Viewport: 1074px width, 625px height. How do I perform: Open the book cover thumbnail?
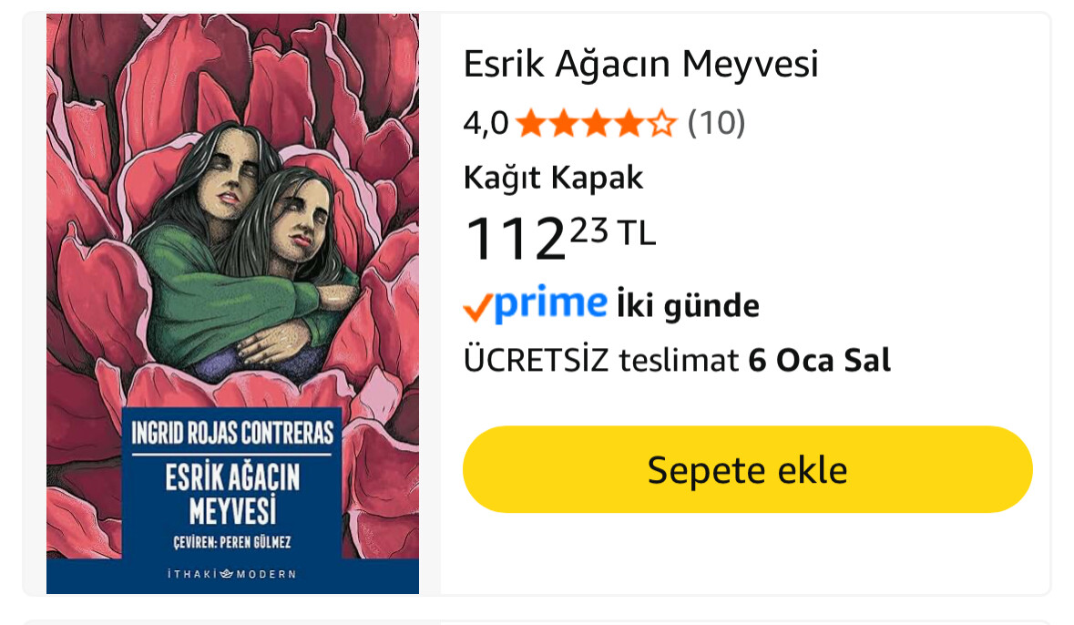(233, 303)
